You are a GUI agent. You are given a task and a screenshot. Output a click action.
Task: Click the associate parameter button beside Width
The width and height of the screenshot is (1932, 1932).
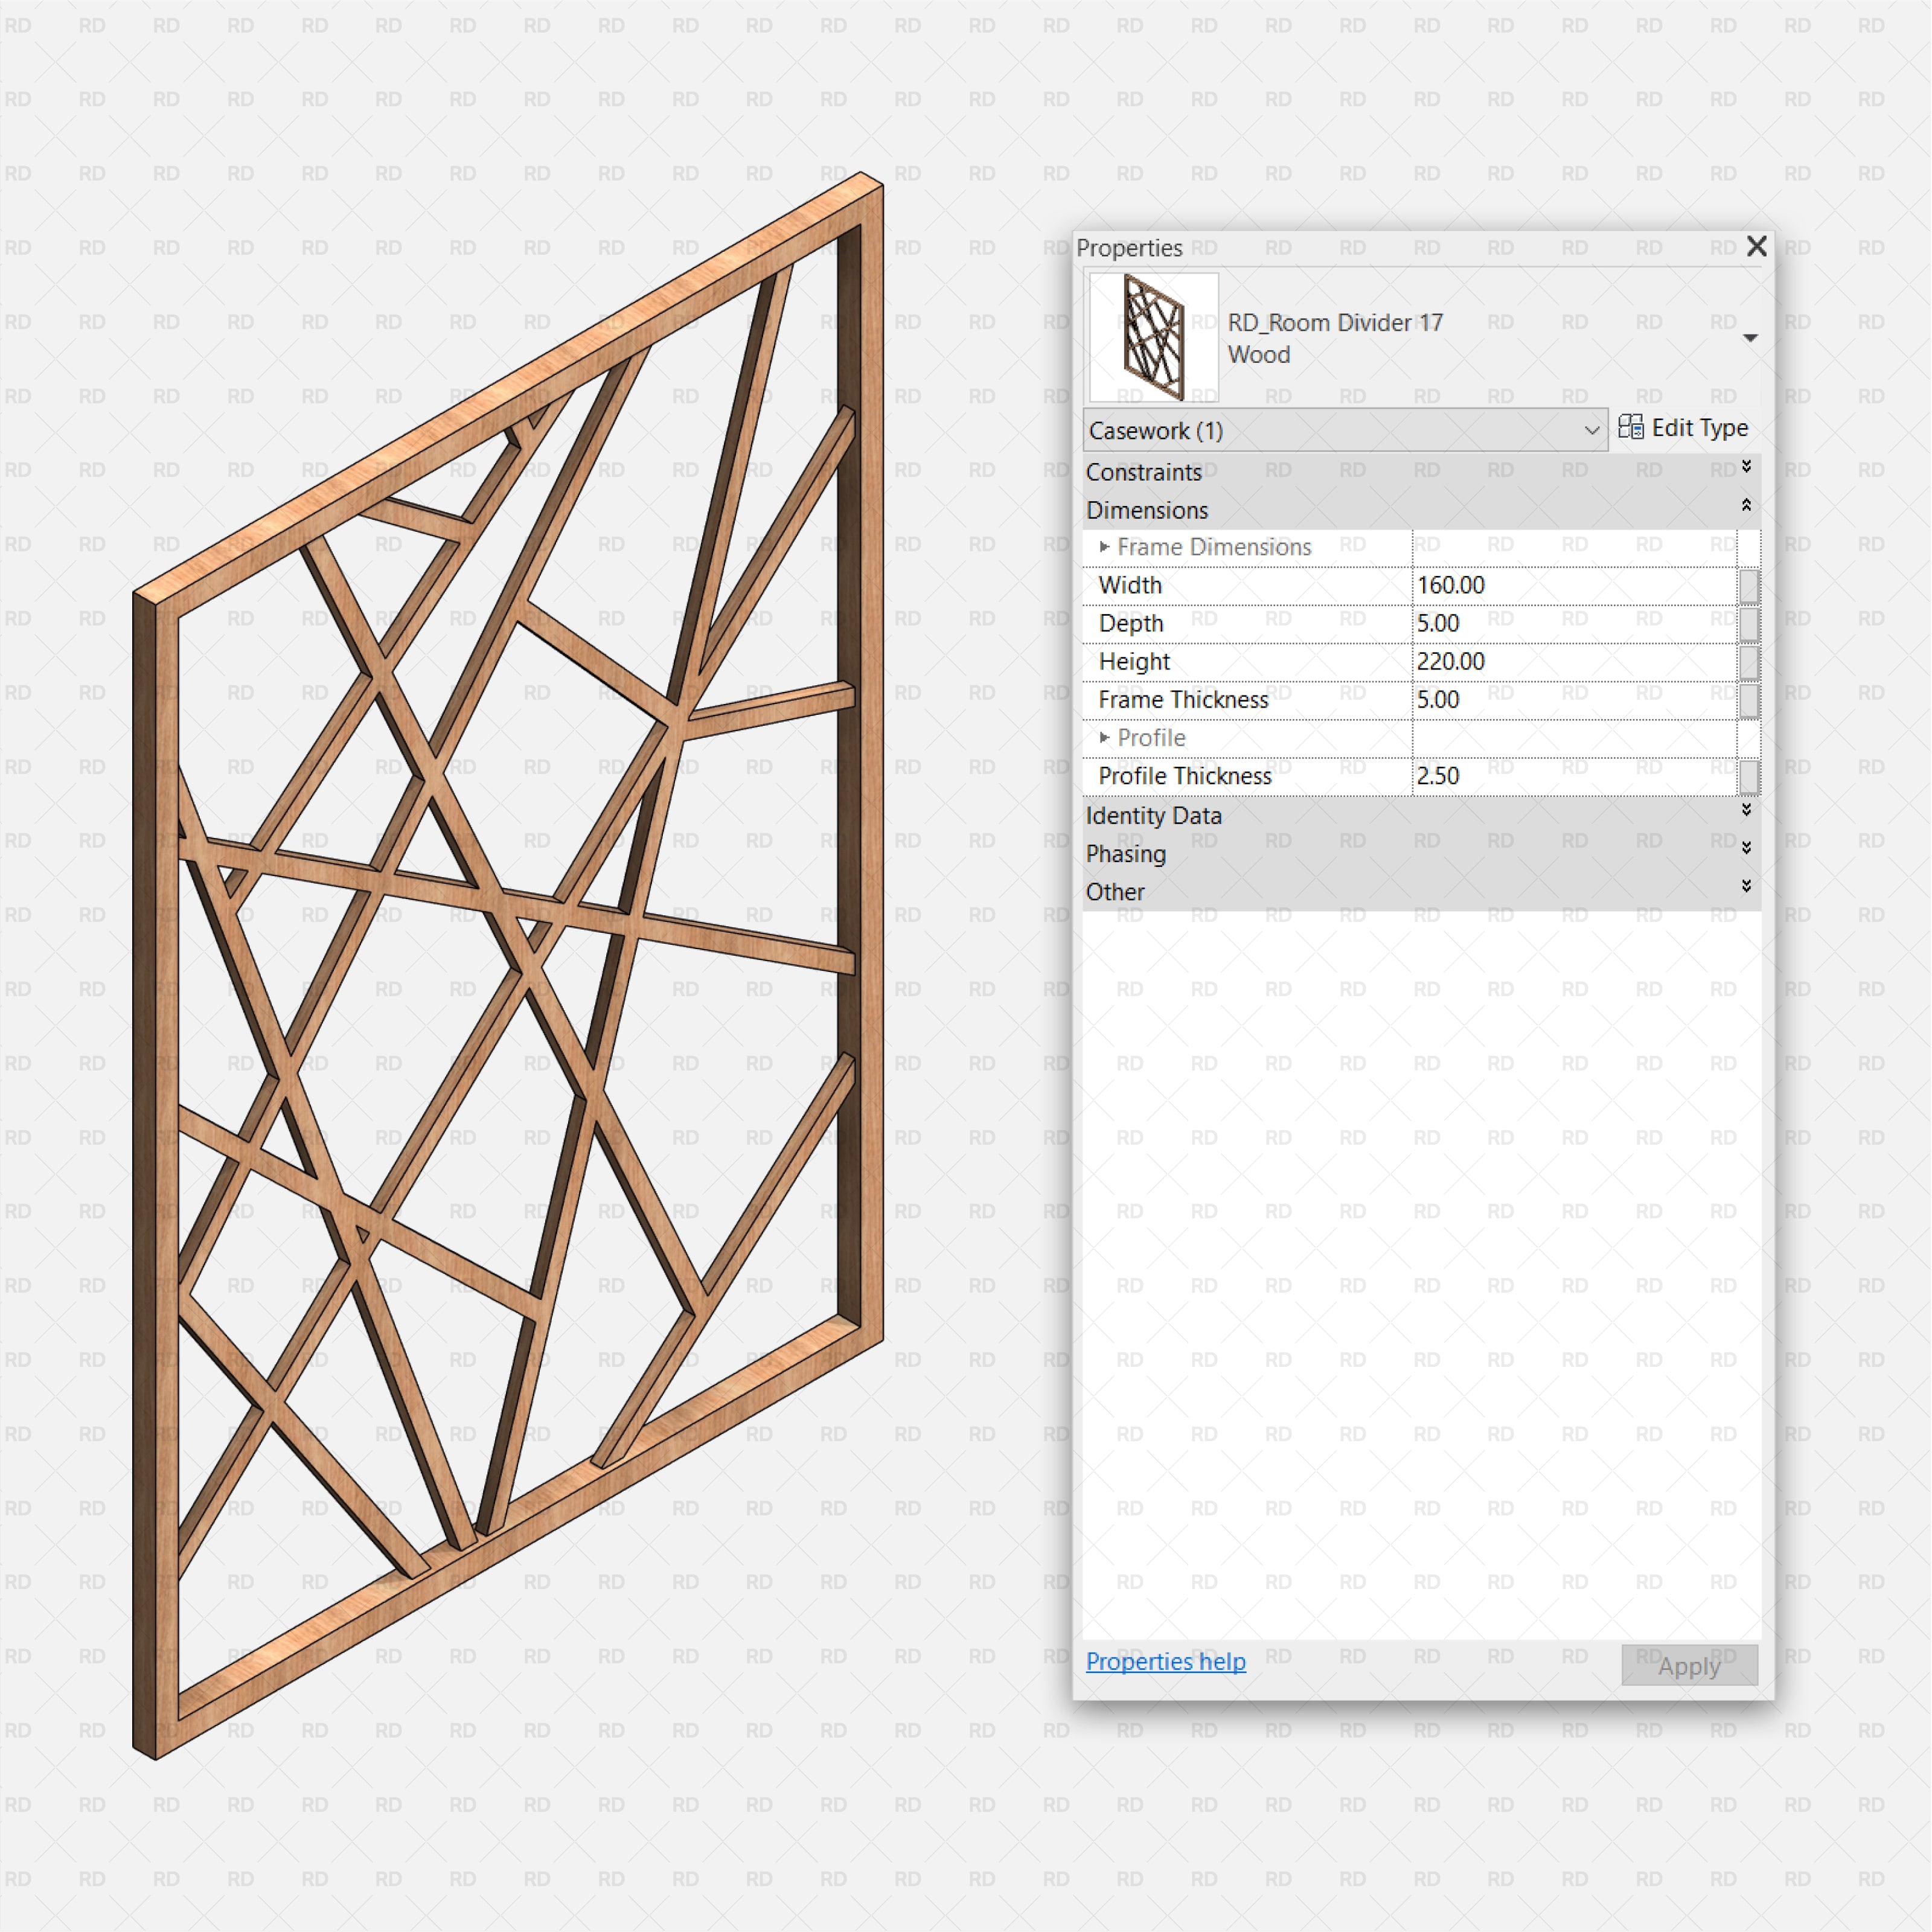1750,585
